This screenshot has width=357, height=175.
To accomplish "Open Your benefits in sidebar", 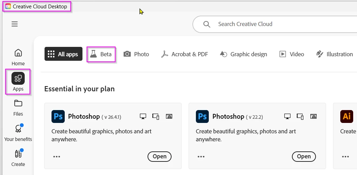I will (18, 133).
